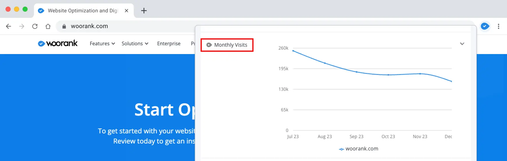The height and width of the screenshot is (161, 507).
Task: Click the browser back arrow
Action: click(8, 26)
